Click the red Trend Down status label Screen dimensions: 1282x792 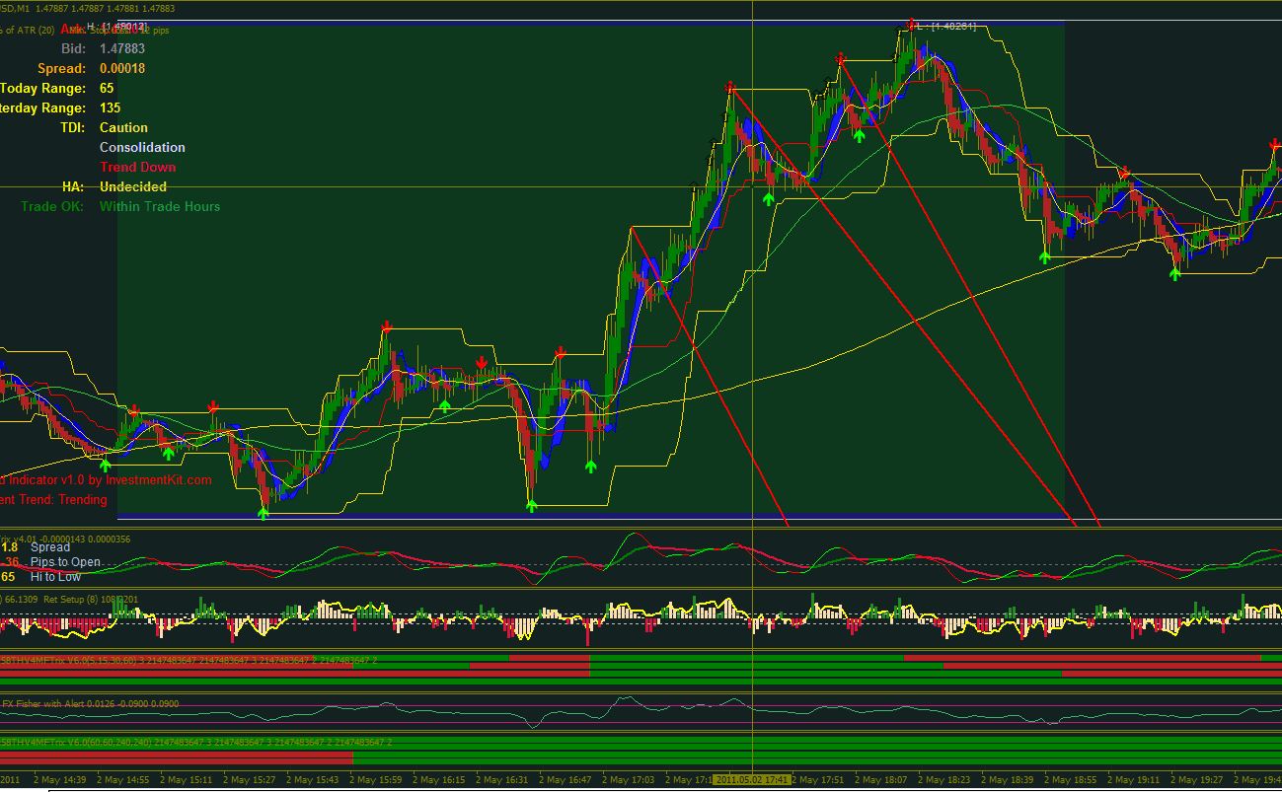click(x=137, y=167)
